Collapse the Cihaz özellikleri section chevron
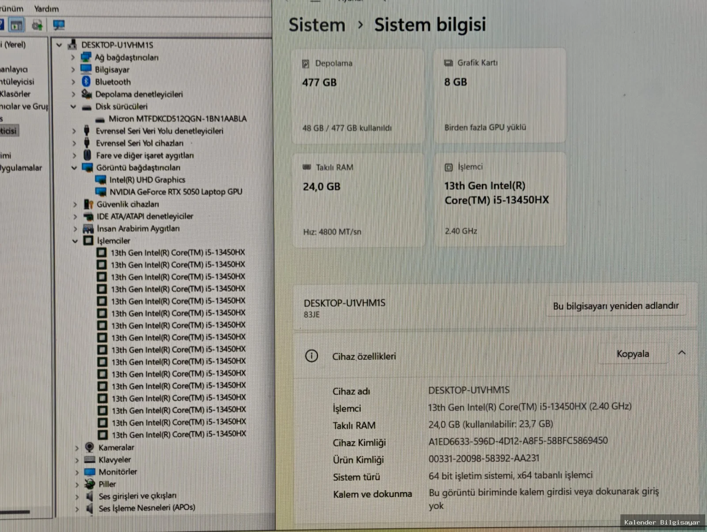This screenshot has height=532, width=707. (x=682, y=353)
